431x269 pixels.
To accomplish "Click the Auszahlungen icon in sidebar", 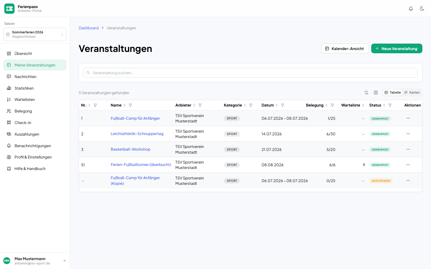I will click(x=9, y=134).
